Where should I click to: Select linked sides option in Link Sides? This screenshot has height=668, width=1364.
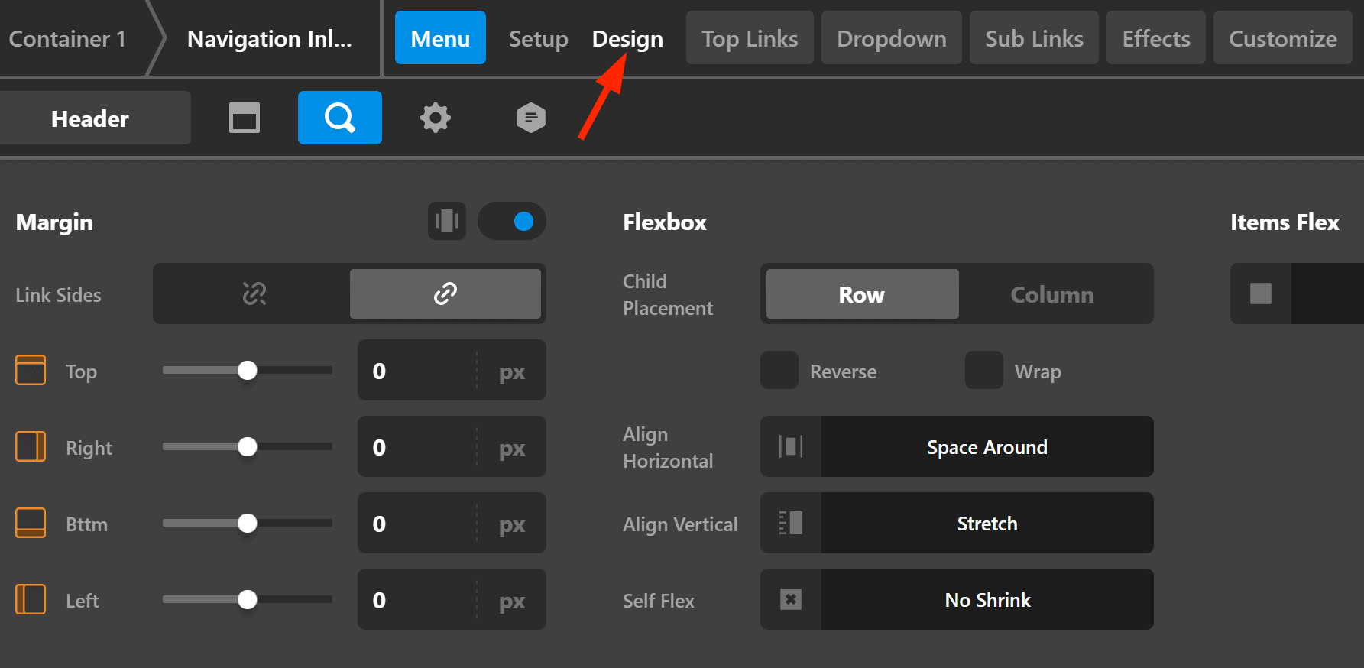[x=445, y=293]
